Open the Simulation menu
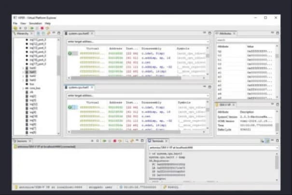The image size is (292, 195). 35,23
